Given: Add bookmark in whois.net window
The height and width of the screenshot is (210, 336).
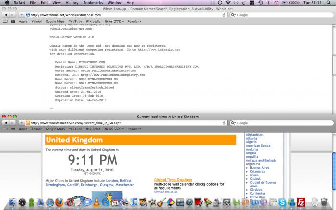Looking at the screenshot, I should coord(22,15).
